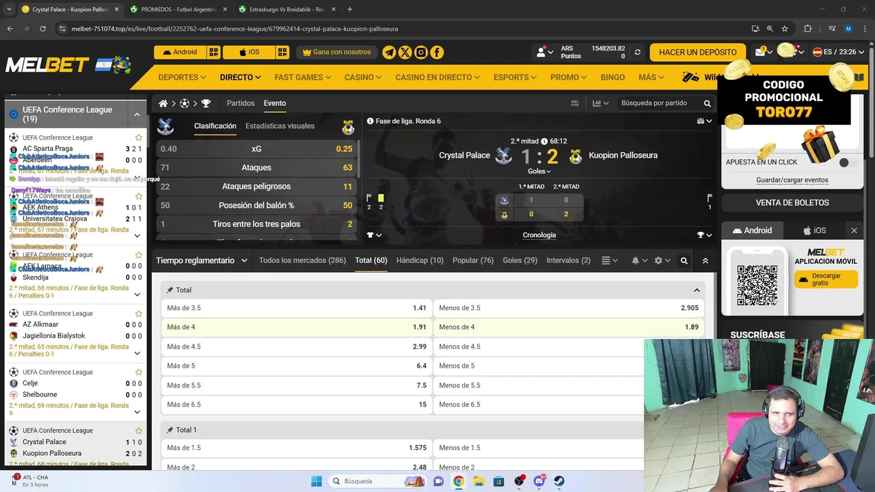This screenshot has height=492, width=875.
Task: Open the Cronología link
Action: [x=539, y=235]
